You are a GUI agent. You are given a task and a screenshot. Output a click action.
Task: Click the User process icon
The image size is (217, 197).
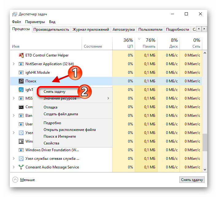pos(21,124)
